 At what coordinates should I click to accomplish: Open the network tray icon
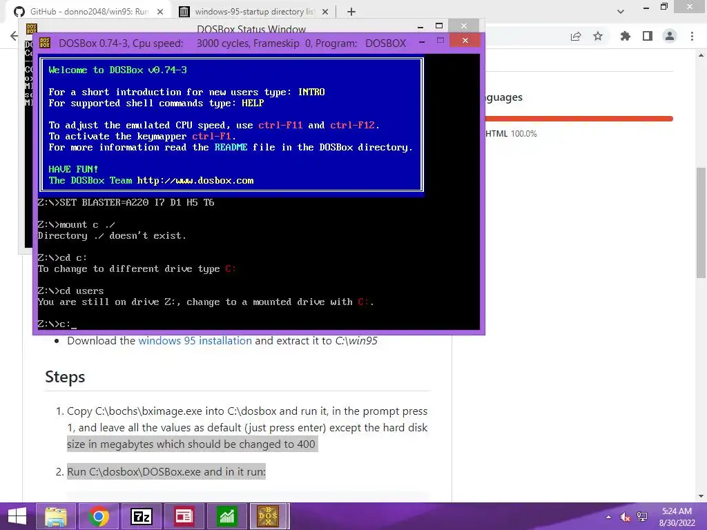642,517
